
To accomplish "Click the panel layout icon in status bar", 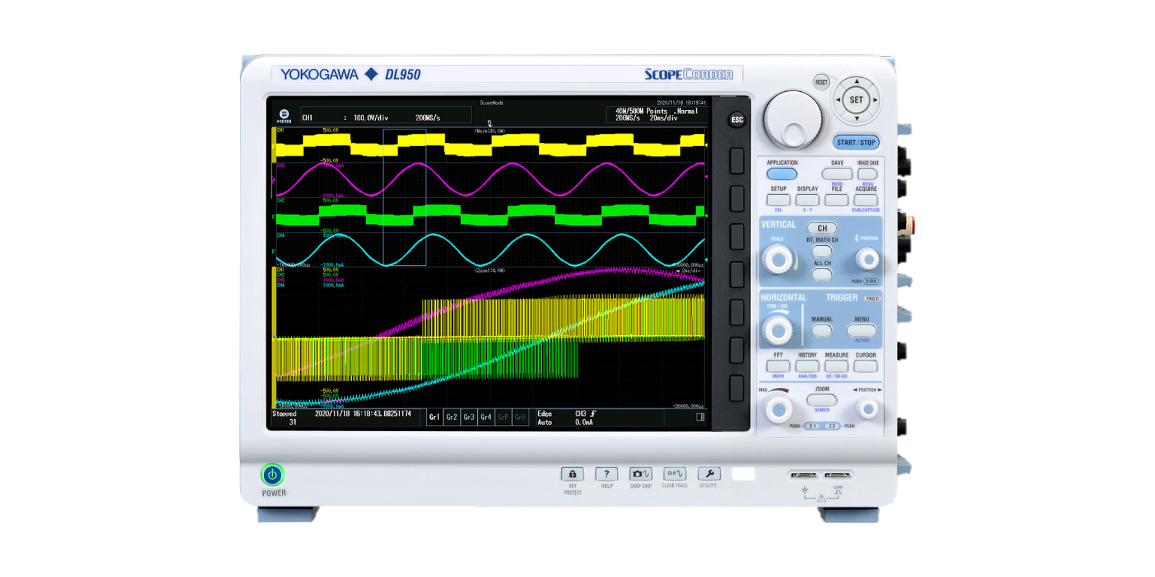I will (x=700, y=417).
